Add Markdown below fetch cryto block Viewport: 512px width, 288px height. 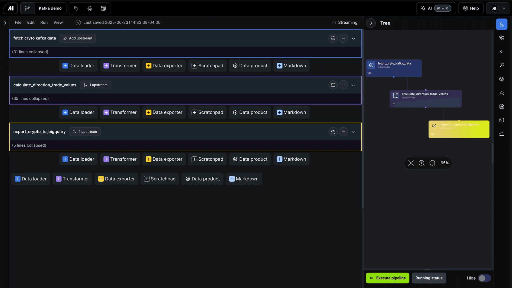[x=291, y=66]
